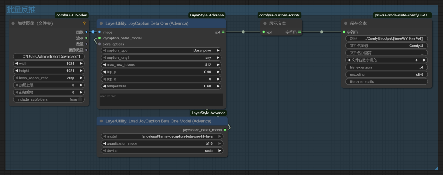This screenshot has height=175, width=443.
Task: Collapse the 保存文本 node dot
Action: pyautogui.click(x=345, y=23)
